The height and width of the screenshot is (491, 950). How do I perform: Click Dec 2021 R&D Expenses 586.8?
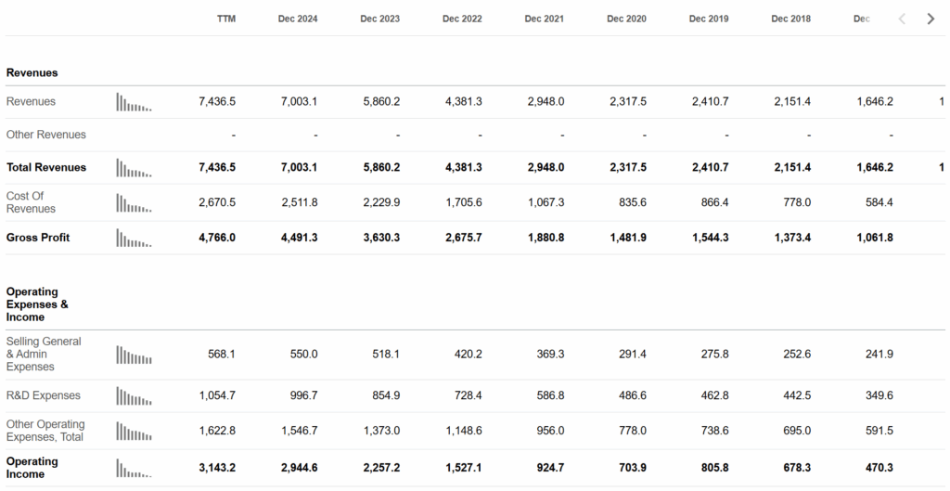click(550, 395)
